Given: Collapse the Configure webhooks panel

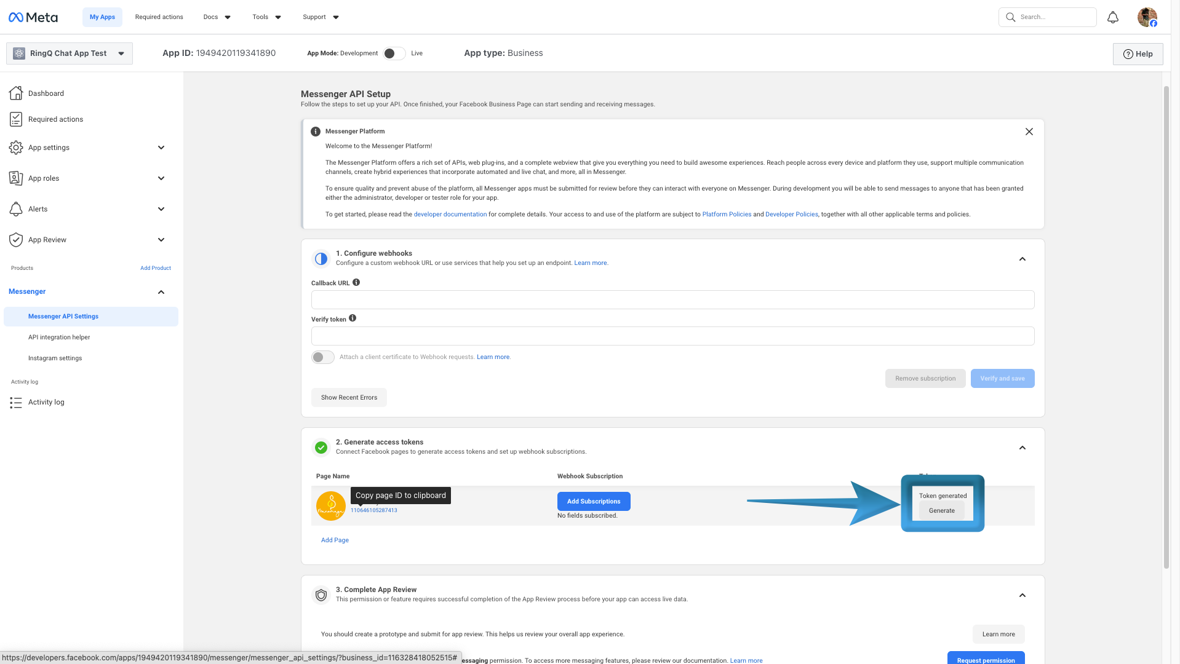Looking at the screenshot, I should point(1023,259).
